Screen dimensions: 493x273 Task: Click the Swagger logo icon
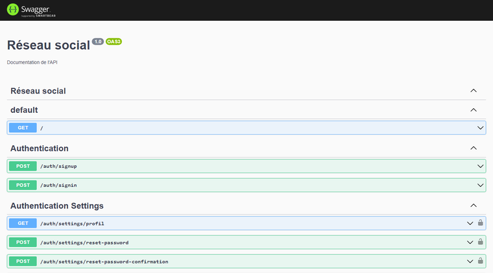13,10
